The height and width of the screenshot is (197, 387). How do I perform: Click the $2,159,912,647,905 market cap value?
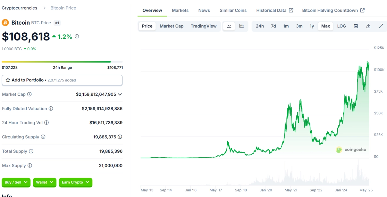pos(96,94)
